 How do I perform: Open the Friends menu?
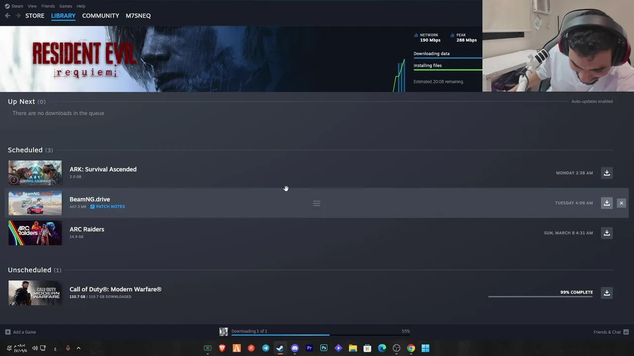[48, 6]
